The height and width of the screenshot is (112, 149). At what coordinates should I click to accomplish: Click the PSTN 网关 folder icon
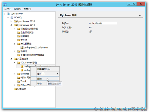pyautogui.click(x=19, y=78)
